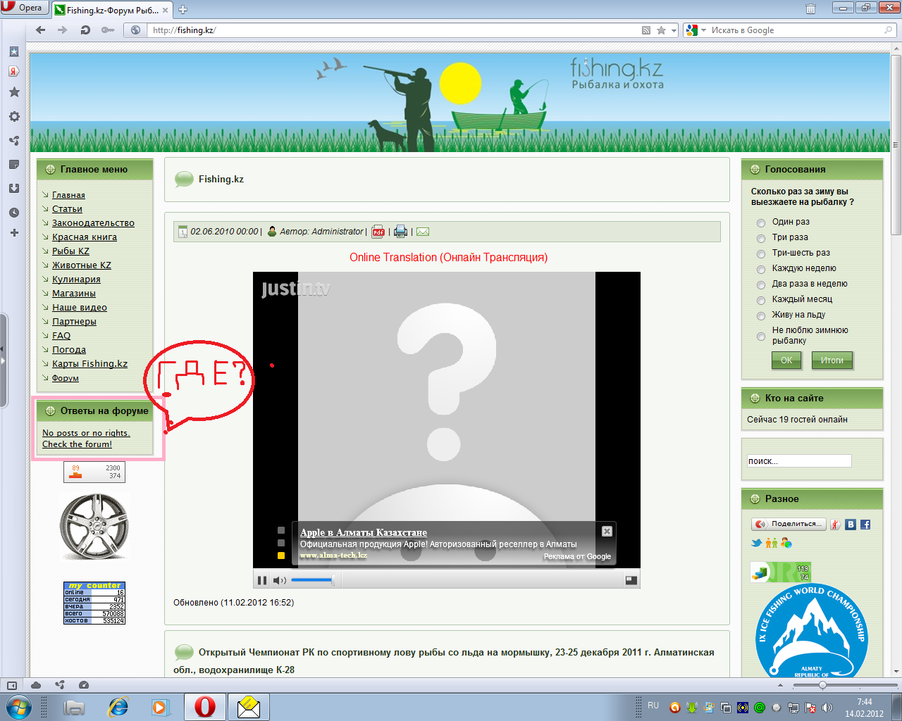
Task: Select the 'Каждую неделю' poll option
Action: [x=761, y=269]
